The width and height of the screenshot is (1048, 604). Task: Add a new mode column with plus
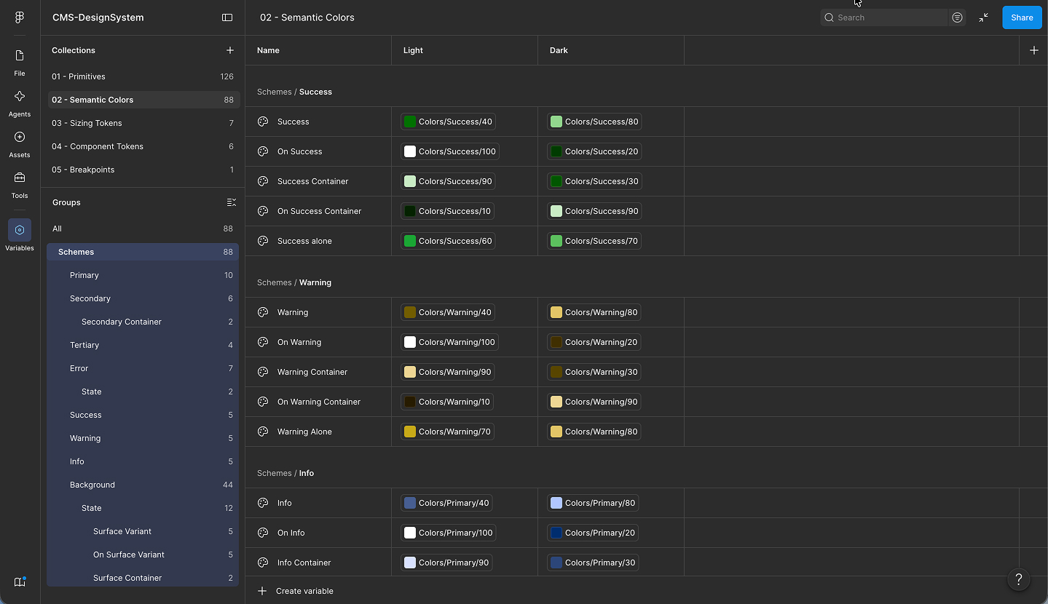click(1033, 50)
